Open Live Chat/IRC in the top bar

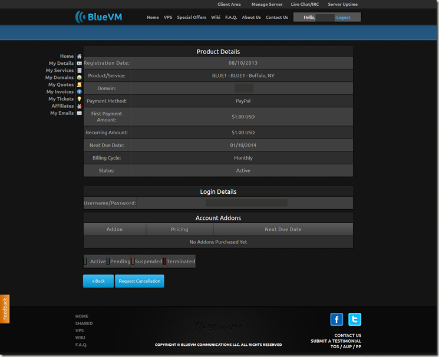coord(305,4)
